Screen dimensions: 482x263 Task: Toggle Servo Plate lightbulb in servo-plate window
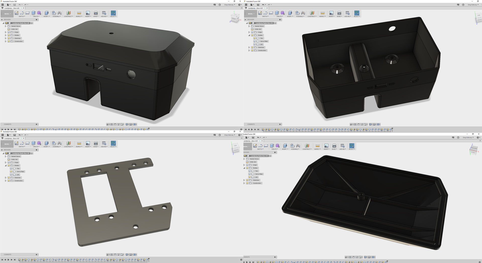click(11, 172)
